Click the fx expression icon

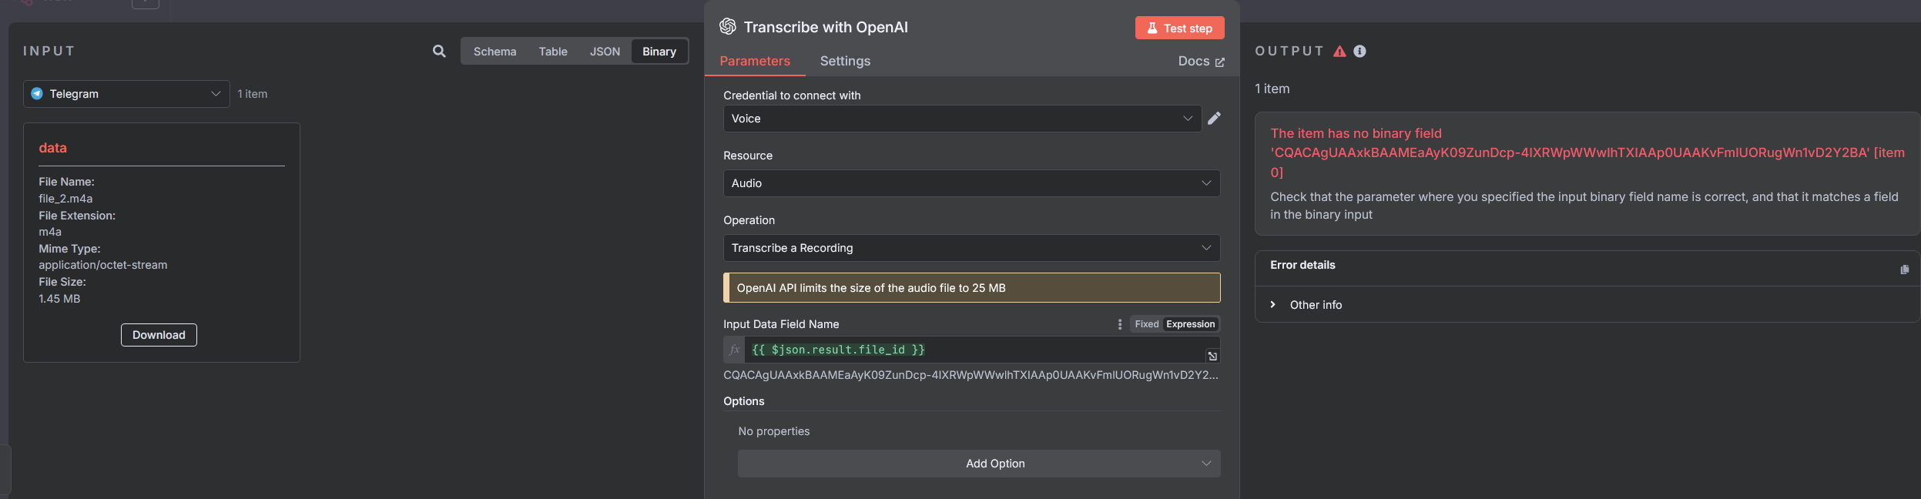(x=734, y=350)
